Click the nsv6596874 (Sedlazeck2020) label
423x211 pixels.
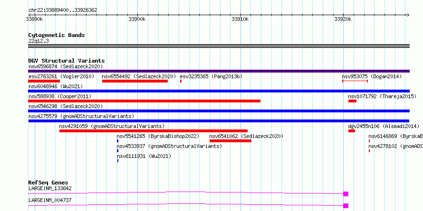66,66
